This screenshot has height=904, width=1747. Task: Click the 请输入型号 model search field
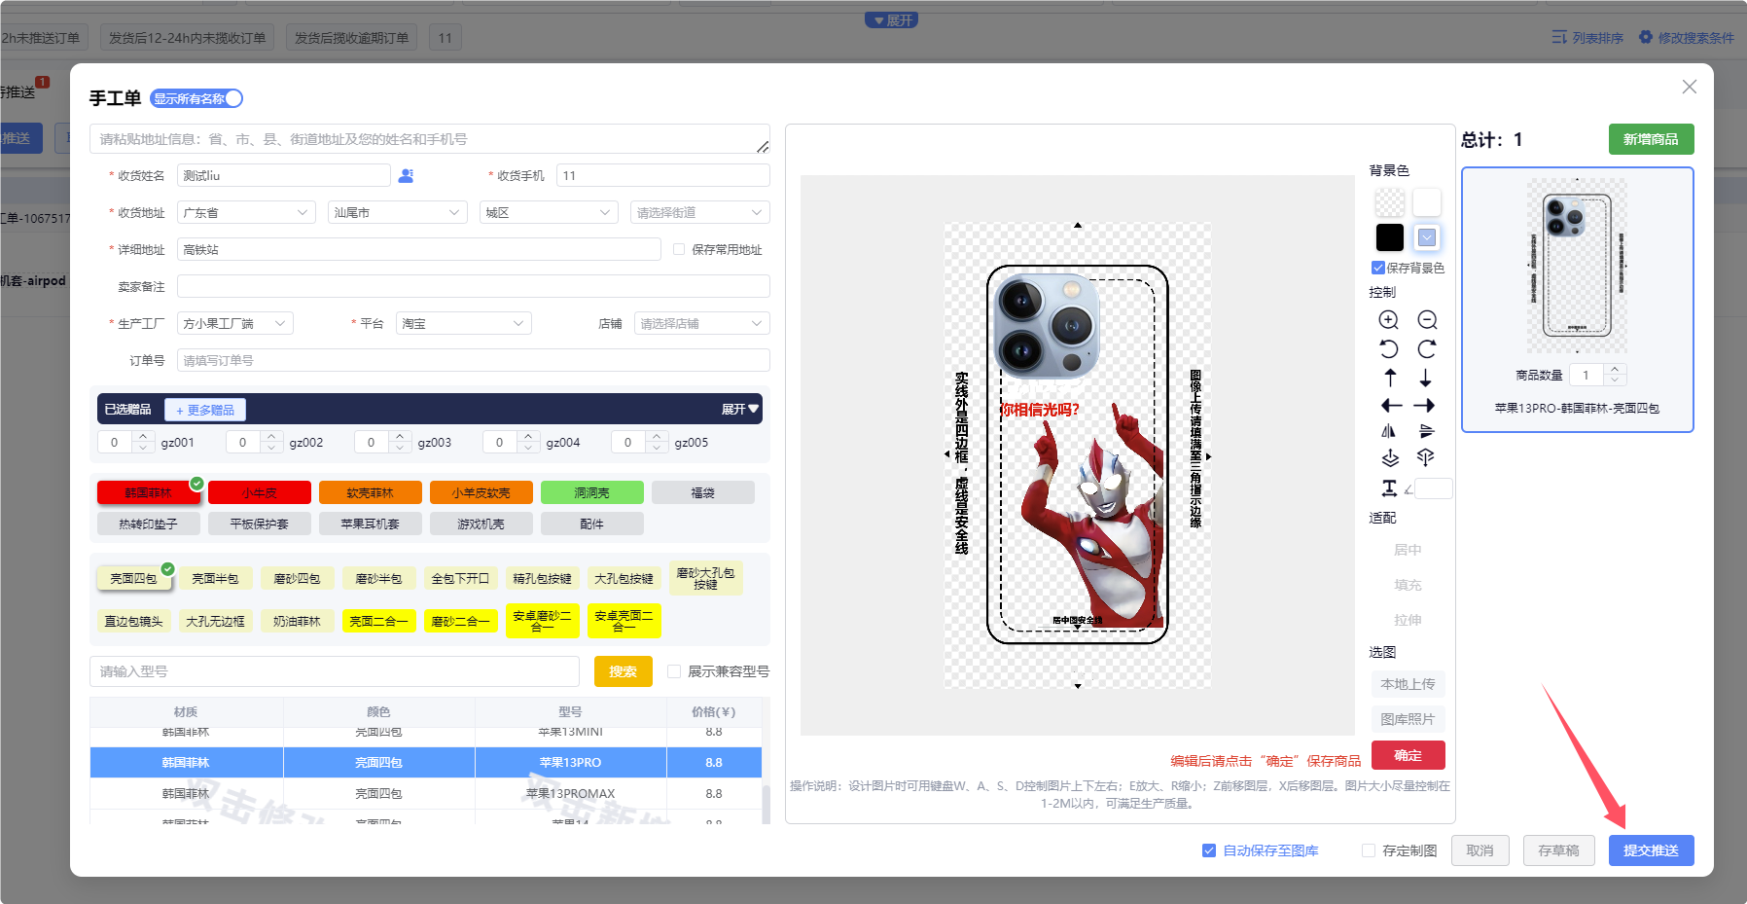click(x=335, y=671)
